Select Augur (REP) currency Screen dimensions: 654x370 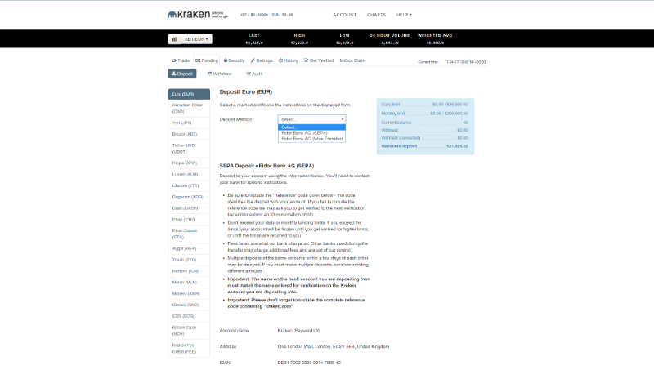189,248
